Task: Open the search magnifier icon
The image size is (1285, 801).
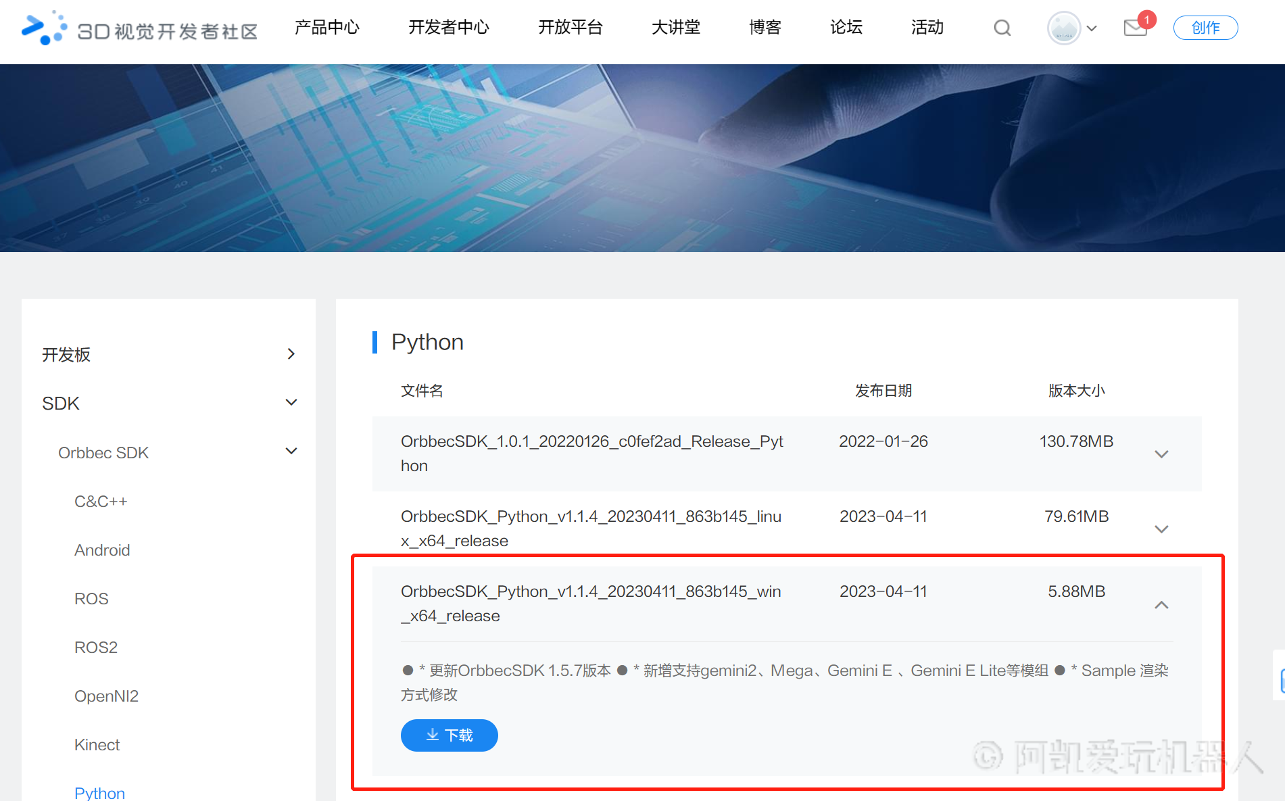Action: [1002, 28]
